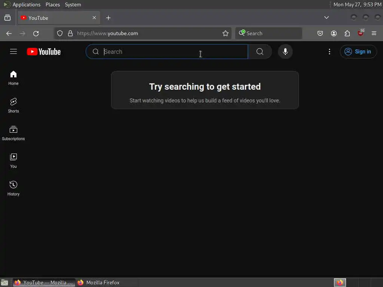Start voice search with the microphone icon
The image size is (383, 287).
click(x=285, y=52)
